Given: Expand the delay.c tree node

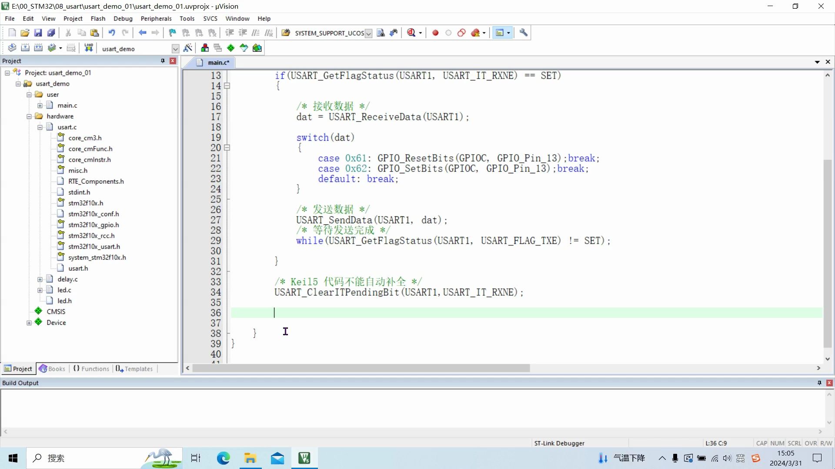Looking at the screenshot, I should (40, 279).
